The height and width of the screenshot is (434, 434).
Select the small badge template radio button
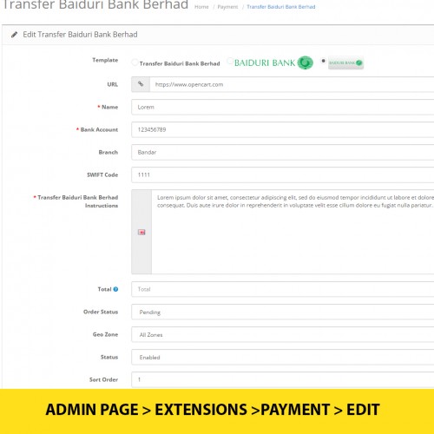[x=323, y=61]
